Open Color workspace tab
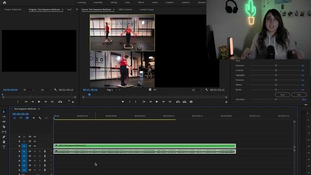311x175 pixels. [x=127, y=2]
